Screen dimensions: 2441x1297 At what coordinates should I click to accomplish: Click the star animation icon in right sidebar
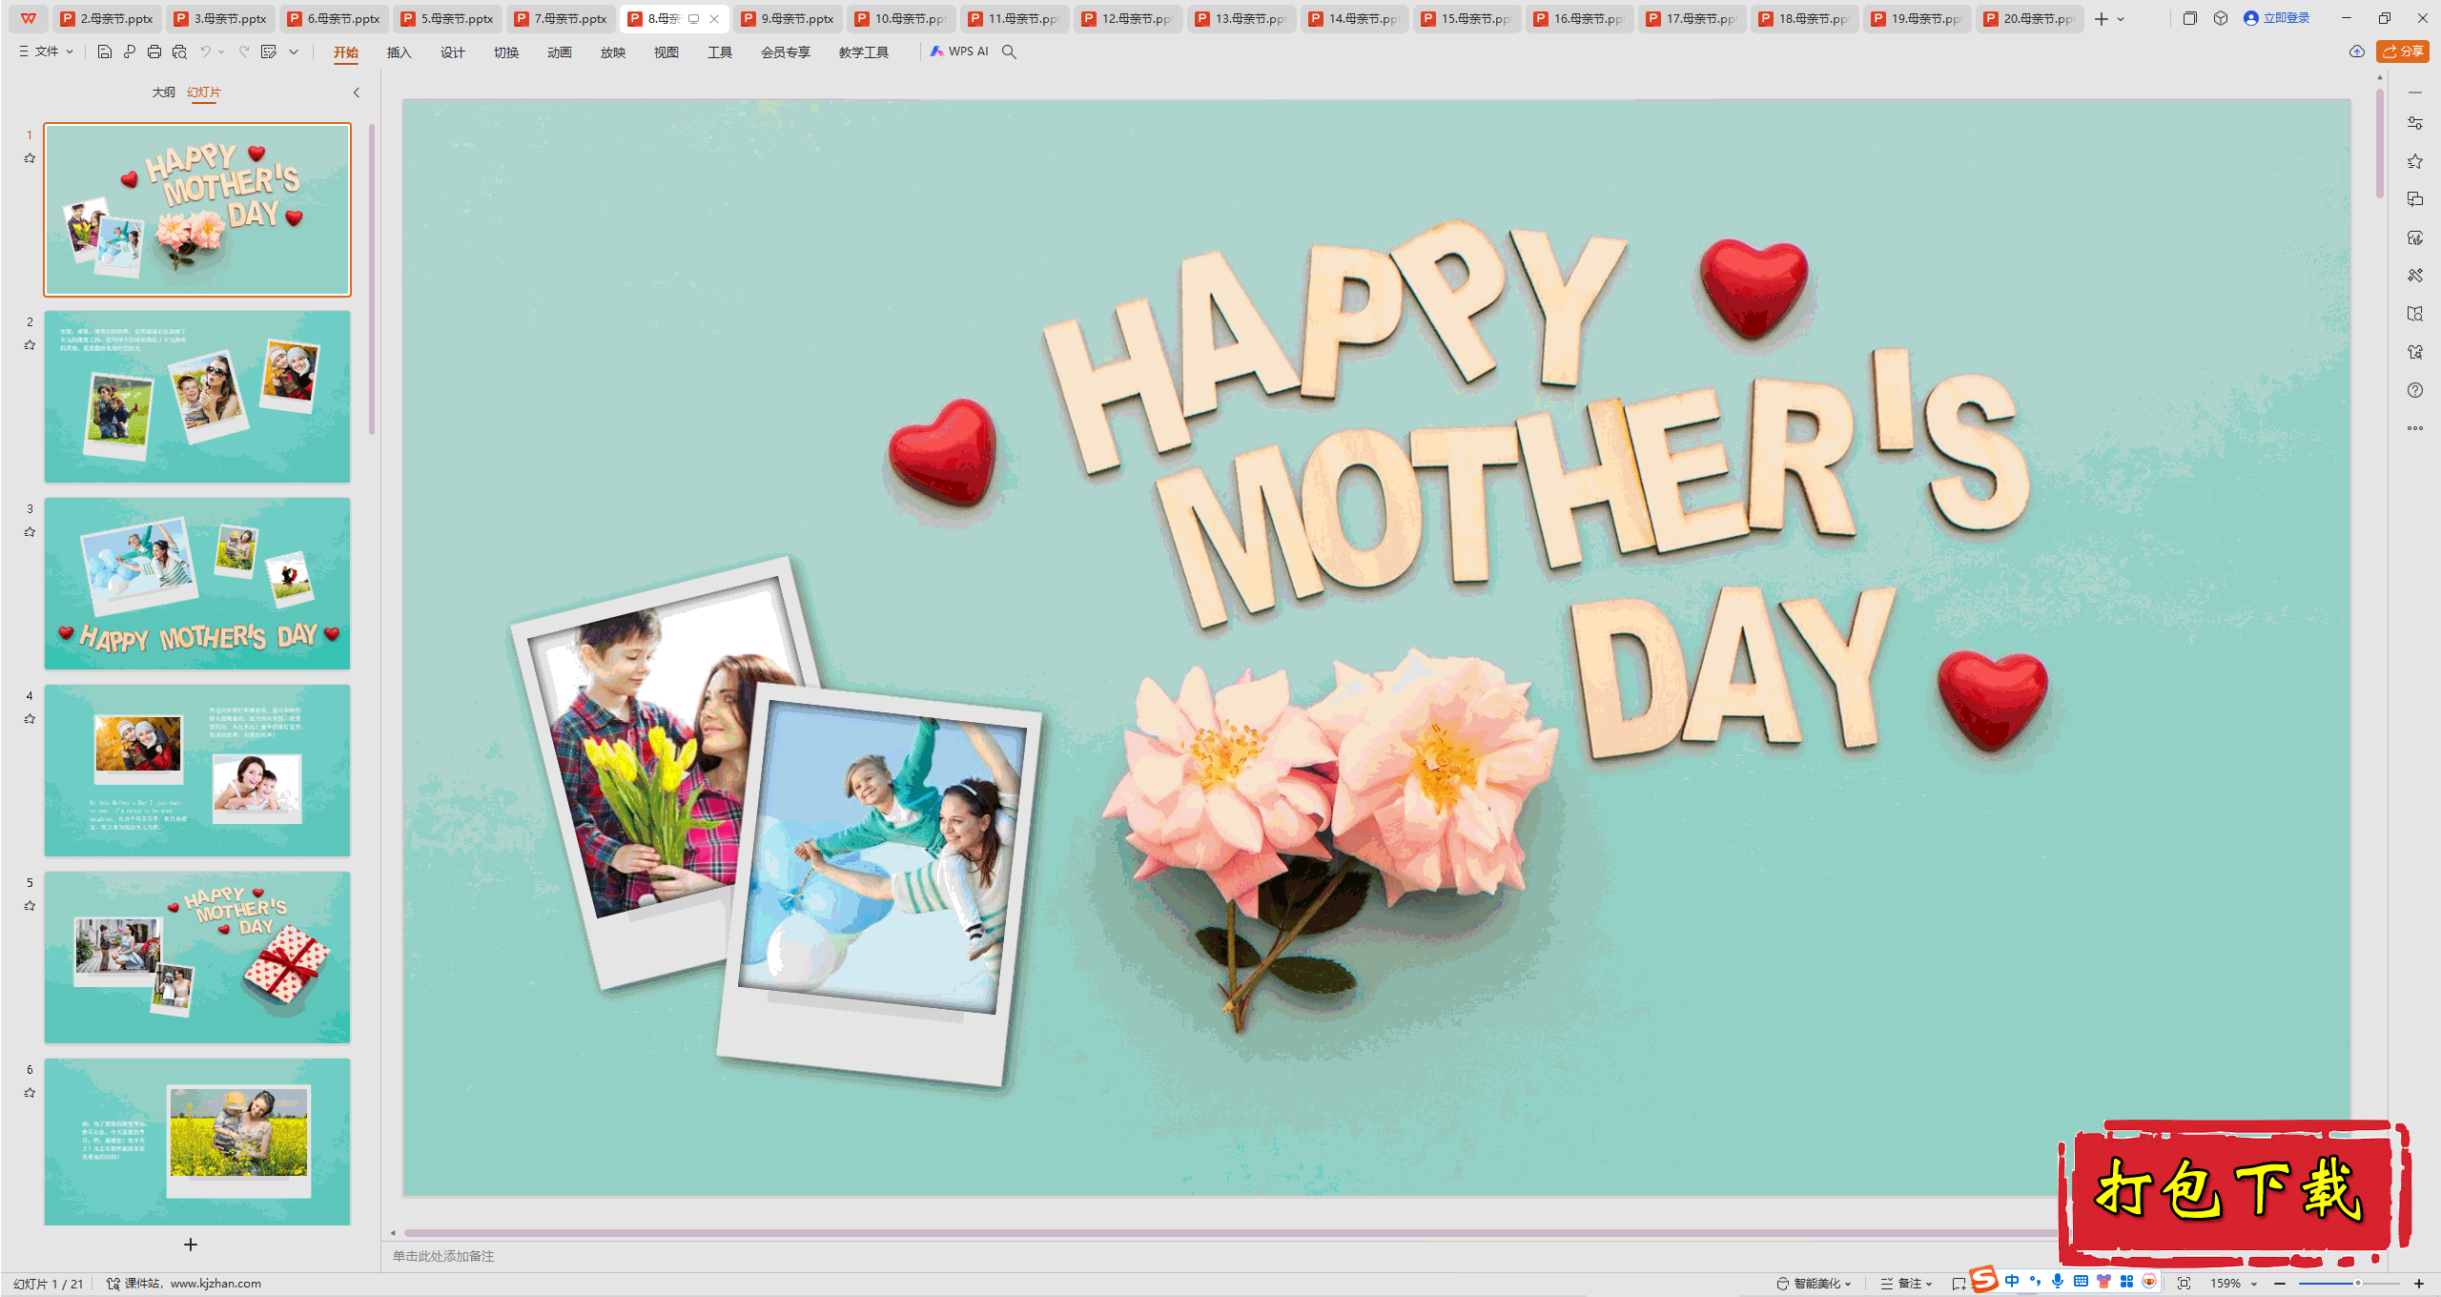(2415, 161)
